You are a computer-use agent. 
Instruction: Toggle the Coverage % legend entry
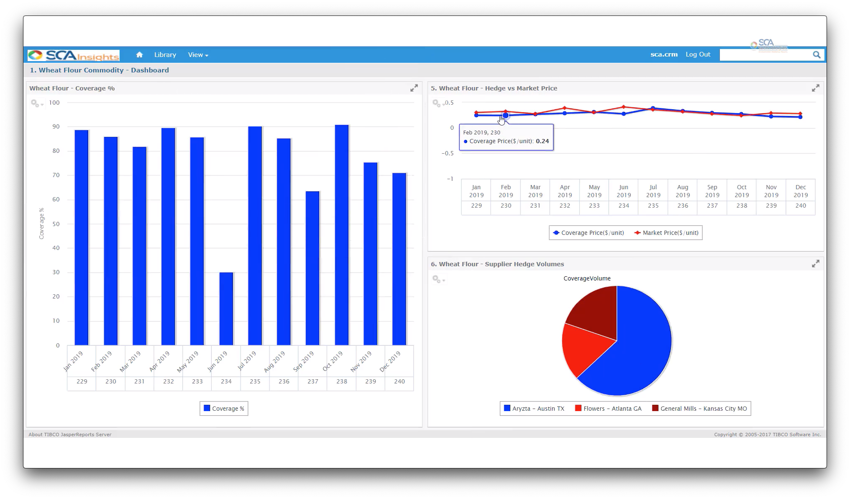click(224, 409)
